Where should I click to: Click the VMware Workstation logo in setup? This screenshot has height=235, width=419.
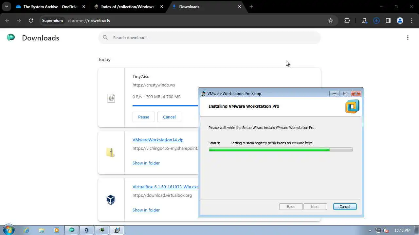pos(352,106)
